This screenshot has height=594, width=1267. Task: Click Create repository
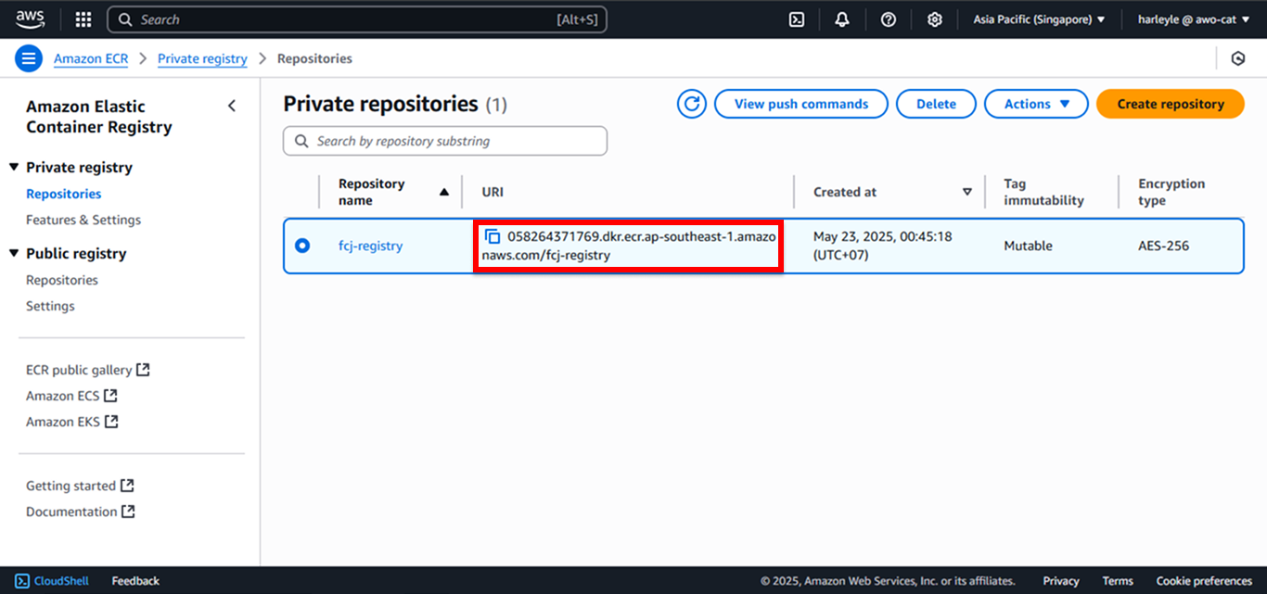point(1171,104)
